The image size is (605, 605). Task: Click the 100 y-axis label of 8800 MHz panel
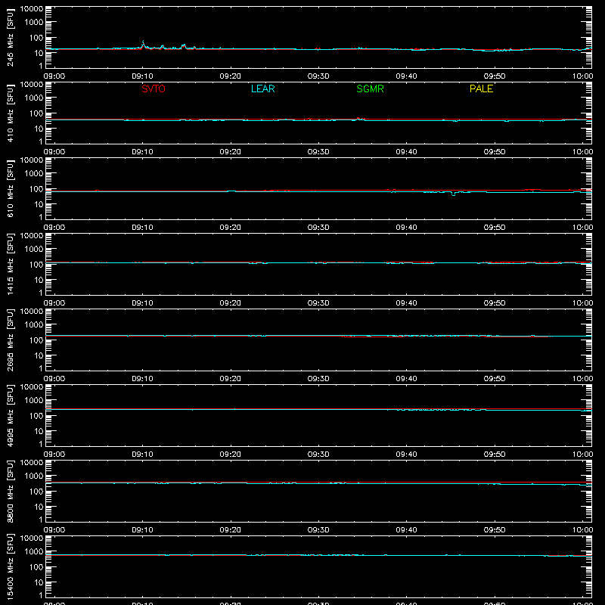pyautogui.click(x=36, y=492)
